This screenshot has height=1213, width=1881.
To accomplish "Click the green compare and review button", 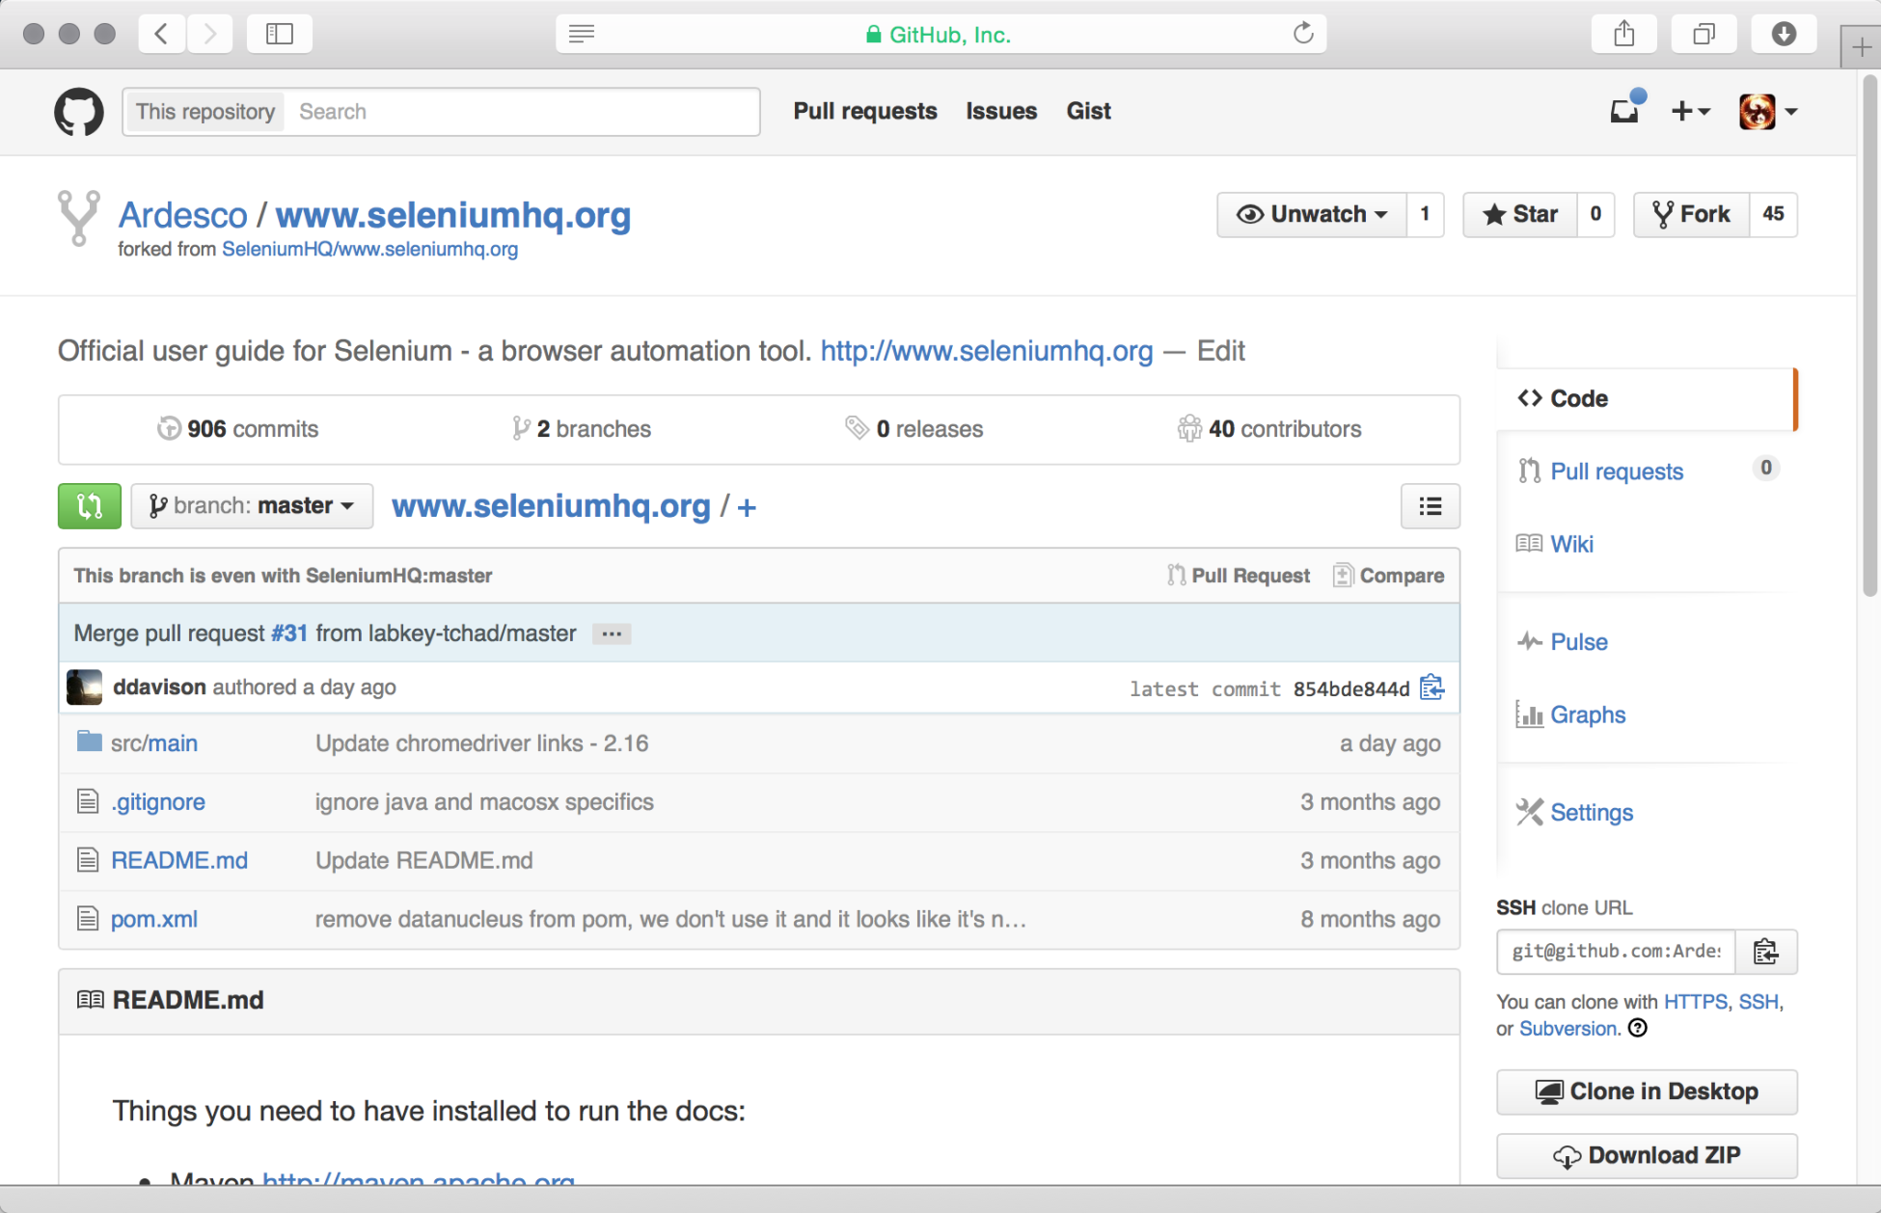I will click(90, 506).
